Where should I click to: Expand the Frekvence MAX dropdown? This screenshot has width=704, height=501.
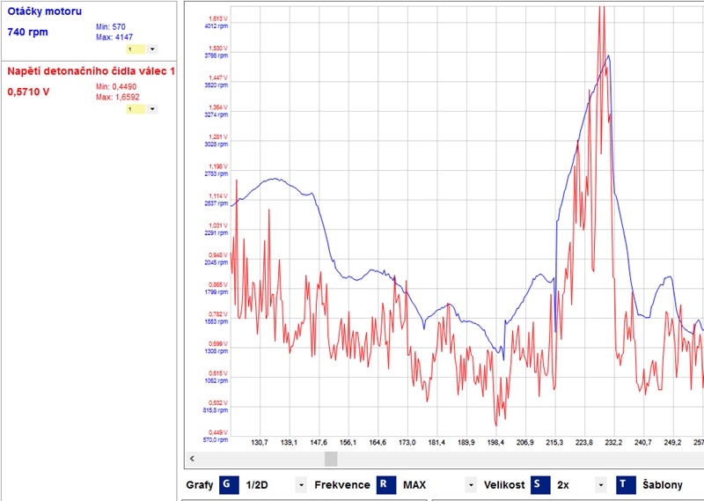point(469,485)
